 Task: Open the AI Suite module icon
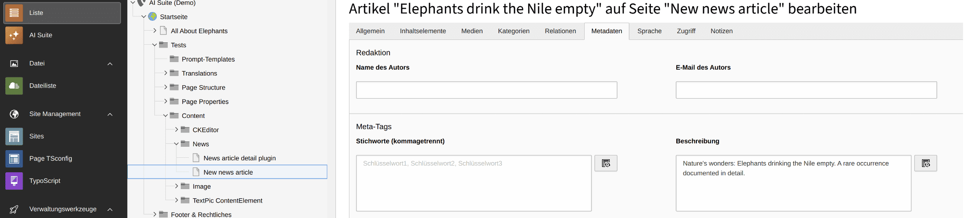(x=14, y=35)
